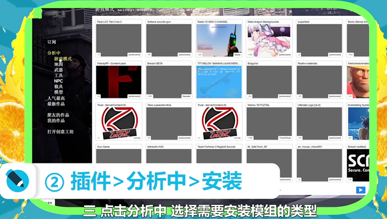Open 订阅 subscriptions section
This screenshot has height=219, width=387.
(51, 42)
